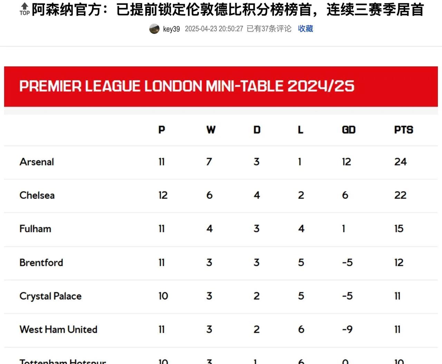Screen dimensions: 442x364
Task: Click the TOP arrow icon
Action: pos(25,9)
